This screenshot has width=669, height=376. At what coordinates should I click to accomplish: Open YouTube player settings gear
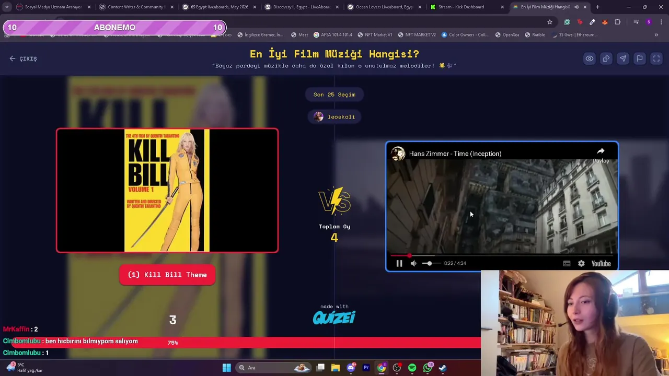tap(581, 264)
